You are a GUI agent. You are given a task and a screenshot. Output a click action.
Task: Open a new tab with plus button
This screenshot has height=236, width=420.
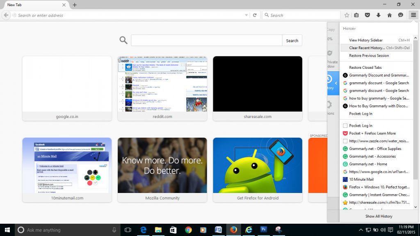pyautogui.click(x=75, y=5)
